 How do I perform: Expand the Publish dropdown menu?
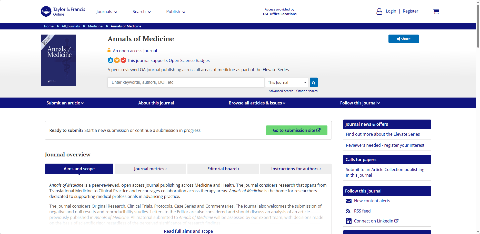176,12
